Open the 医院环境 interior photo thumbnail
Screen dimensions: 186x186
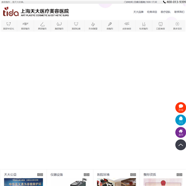(x=116, y=182)
